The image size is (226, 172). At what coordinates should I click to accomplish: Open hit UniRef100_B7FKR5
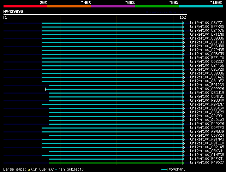(x=207, y=27)
